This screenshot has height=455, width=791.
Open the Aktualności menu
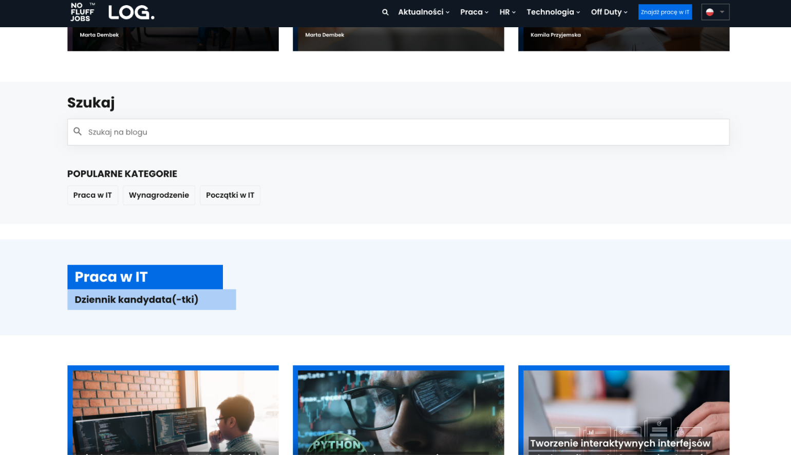424,12
